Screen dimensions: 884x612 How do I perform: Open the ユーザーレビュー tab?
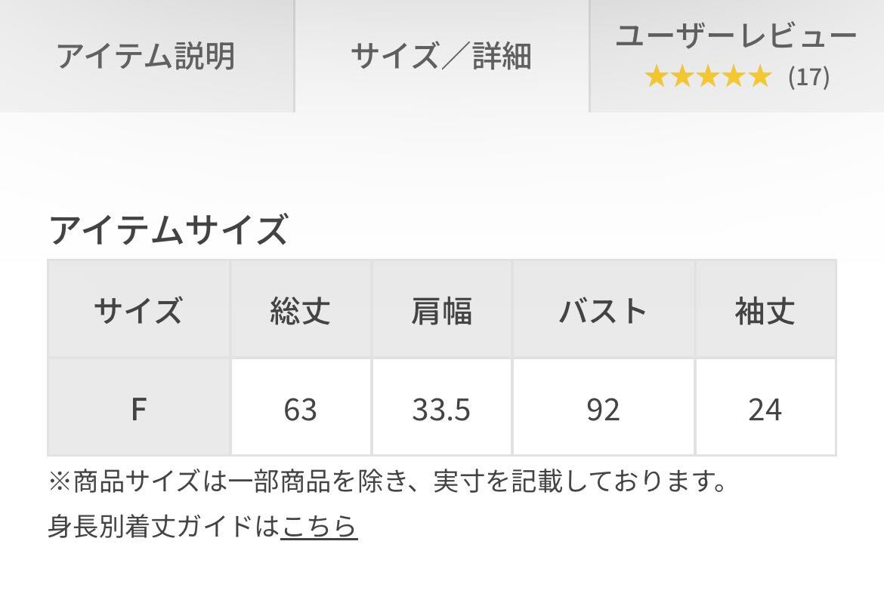736,36
